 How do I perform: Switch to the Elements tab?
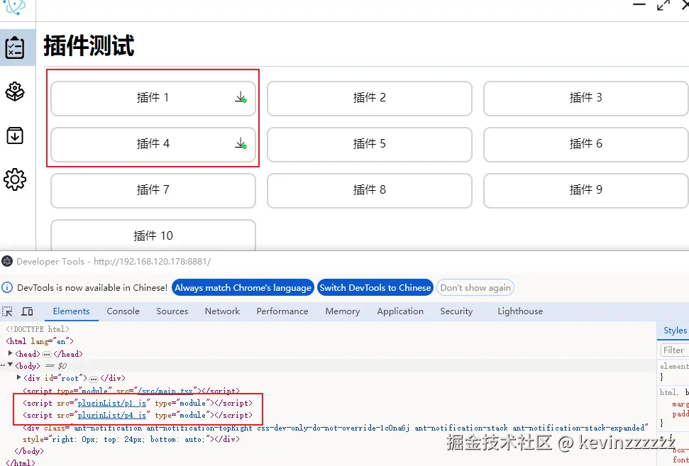71,311
